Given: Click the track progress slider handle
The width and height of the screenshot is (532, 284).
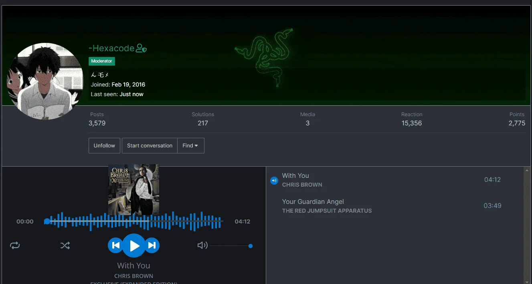Looking at the screenshot, I should click(47, 222).
